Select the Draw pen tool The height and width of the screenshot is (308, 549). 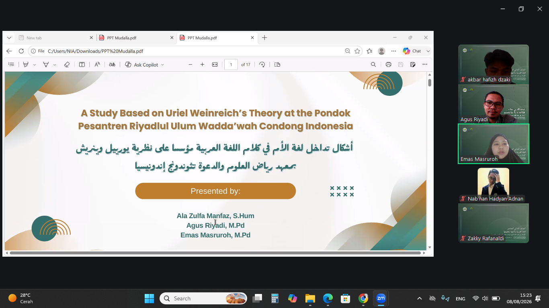click(46, 65)
